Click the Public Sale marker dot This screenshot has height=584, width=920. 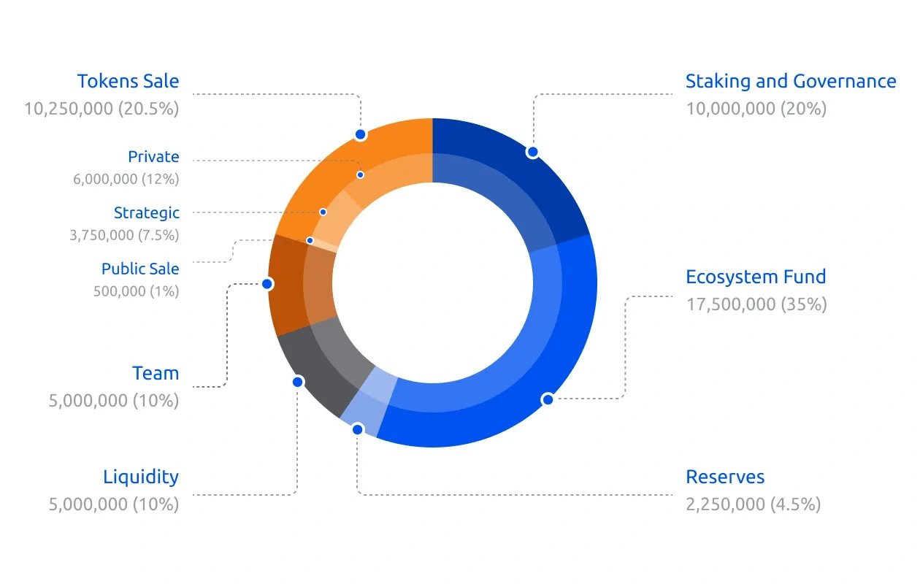[310, 240]
